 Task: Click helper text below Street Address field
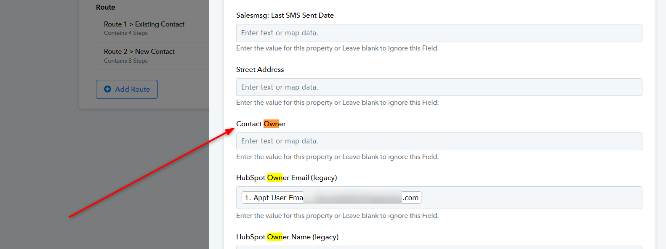pyautogui.click(x=338, y=103)
